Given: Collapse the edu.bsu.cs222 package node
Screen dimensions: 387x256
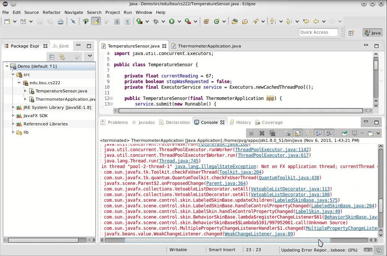Looking at the screenshot, I should [x=19, y=83].
